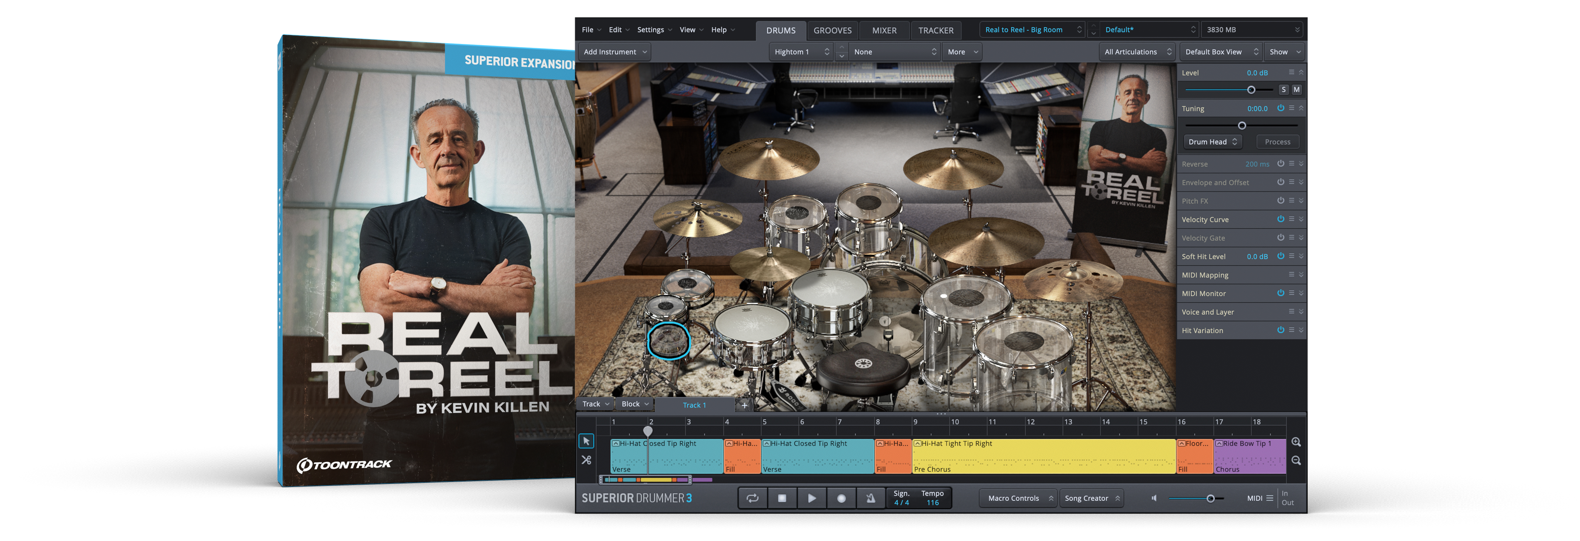
Task: Open the Show button menu
Action: click(1285, 52)
